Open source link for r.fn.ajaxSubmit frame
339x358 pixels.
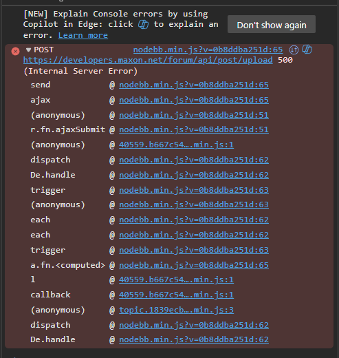194,129
